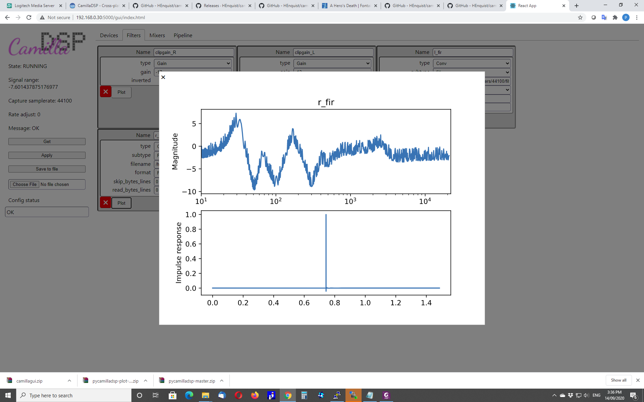This screenshot has height=402, width=644.
Task: Open notification center icon
Action: 633,395
